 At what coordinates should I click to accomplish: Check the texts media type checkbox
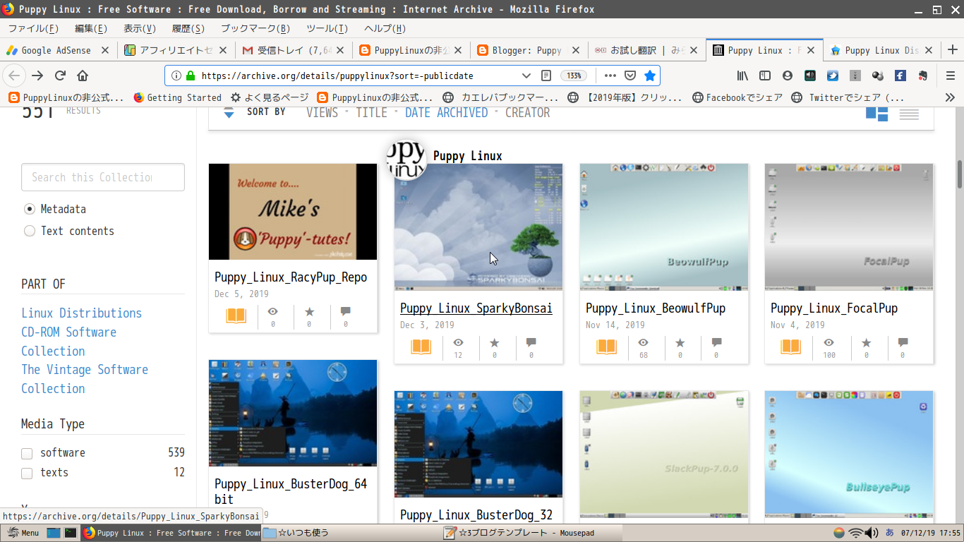pos(27,473)
